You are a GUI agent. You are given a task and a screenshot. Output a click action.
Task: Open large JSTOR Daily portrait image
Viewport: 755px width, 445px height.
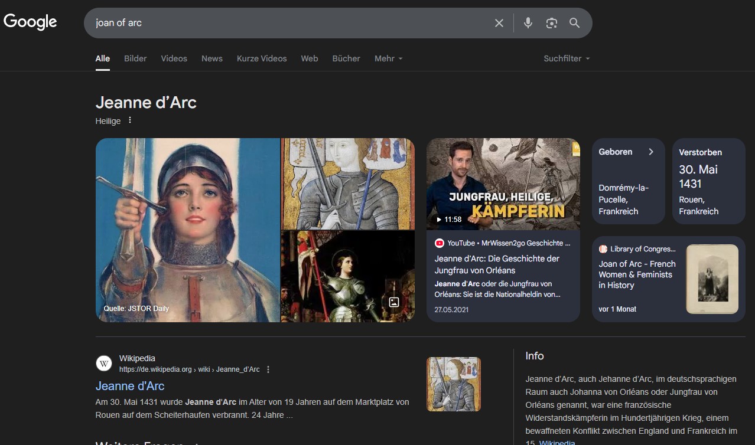pyautogui.click(x=187, y=230)
